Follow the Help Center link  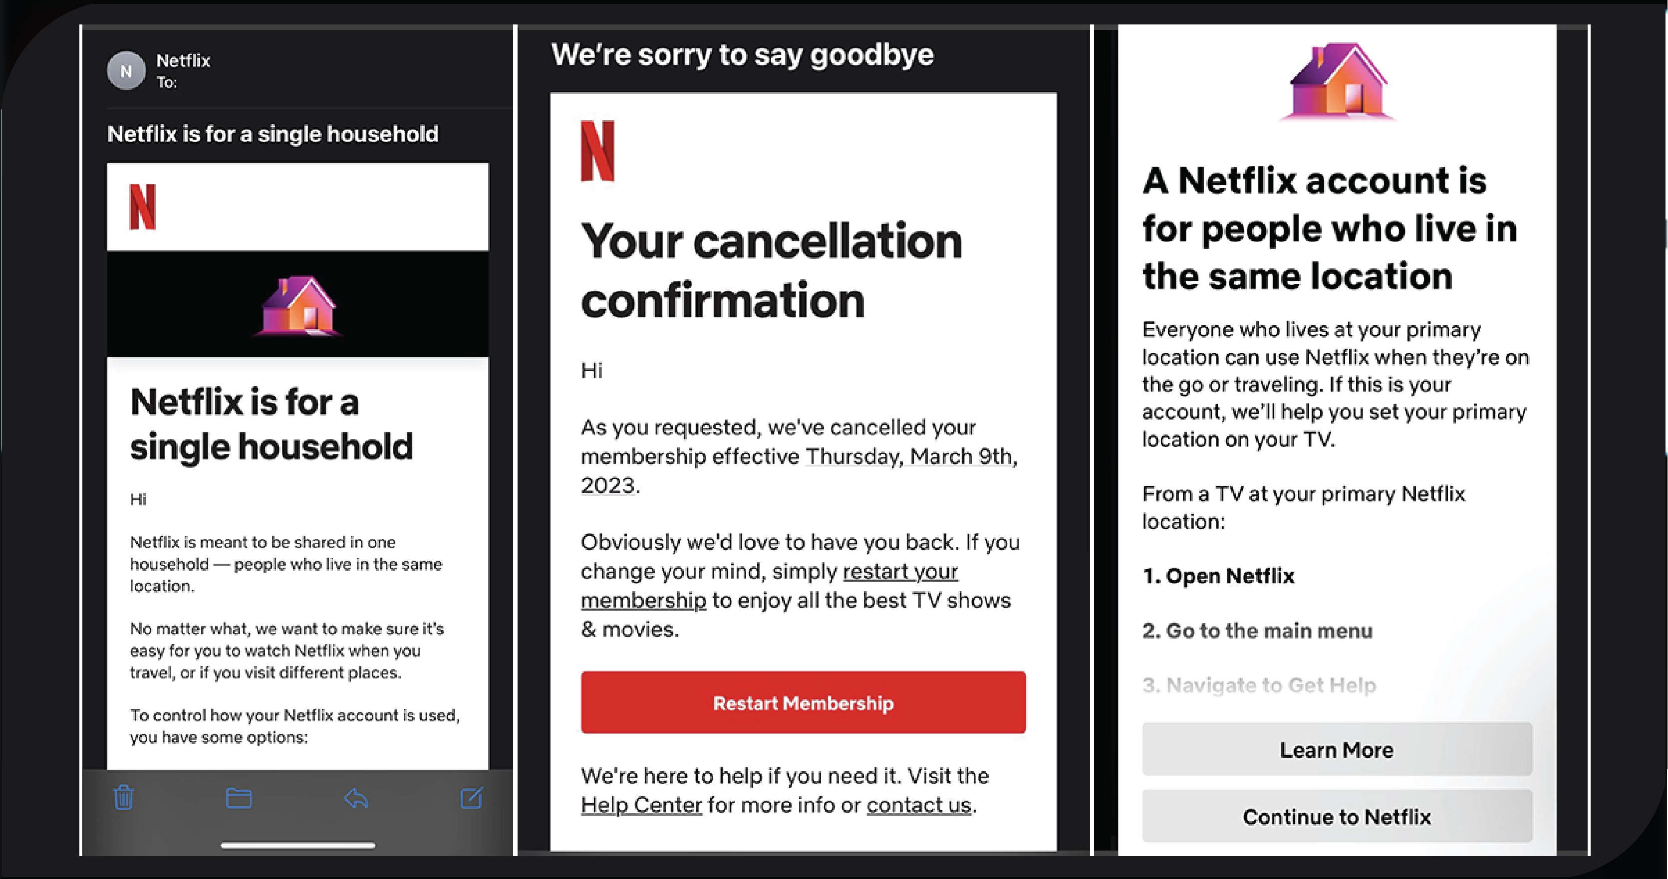641,805
